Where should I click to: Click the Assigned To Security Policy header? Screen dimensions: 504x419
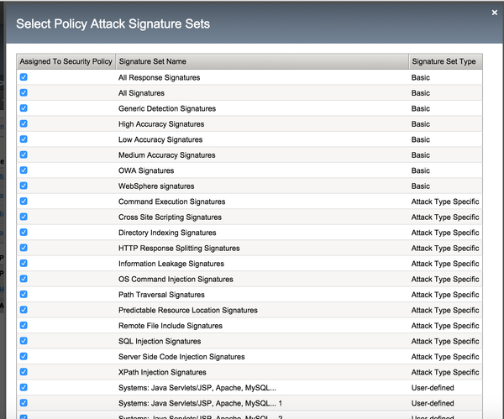pyautogui.click(x=66, y=61)
